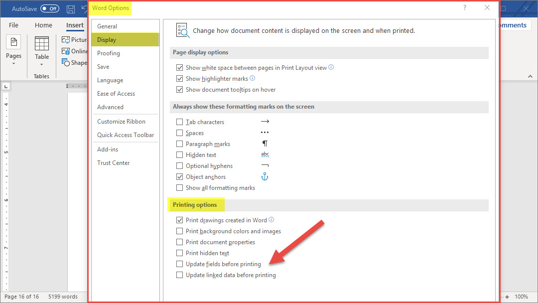Image resolution: width=538 pixels, height=303 pixels.
Task: Click the Table grid icon
Action: point(42,44)
